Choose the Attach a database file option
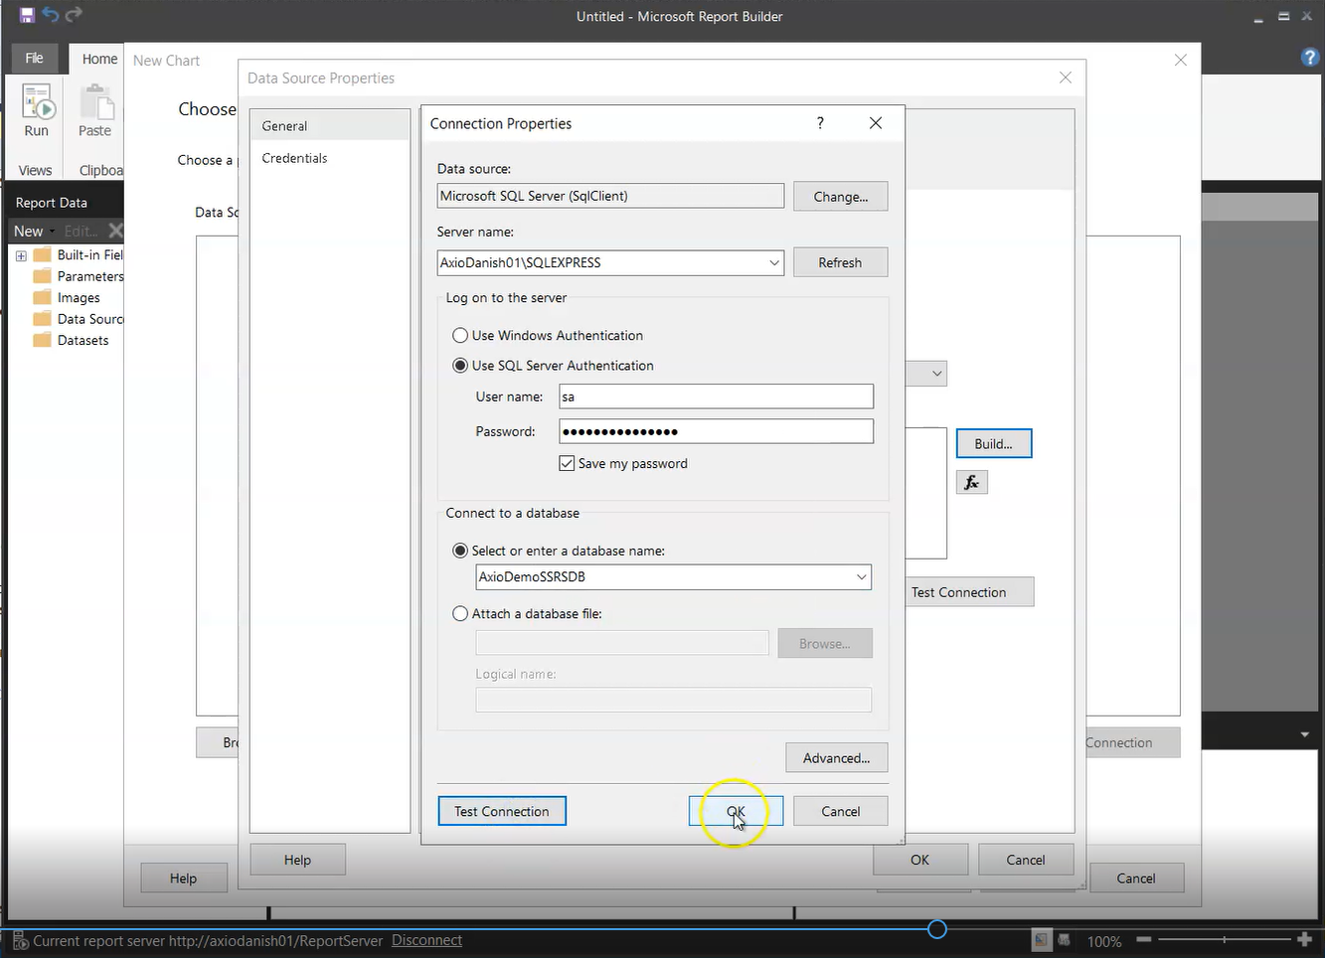Screen dimensions: 1325x958 (x=460, y=614)
